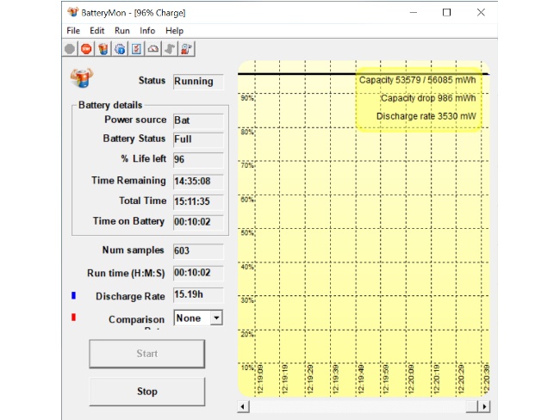The width and height of the screenshot is (560, 420).
Task: Click the Power source field showing Bat
Action: 198,120
